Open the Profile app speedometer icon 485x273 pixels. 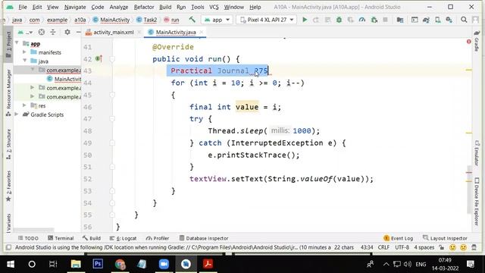pos(362,20)
